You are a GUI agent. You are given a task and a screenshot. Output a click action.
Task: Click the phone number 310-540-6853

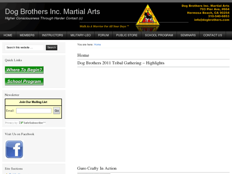219,16
